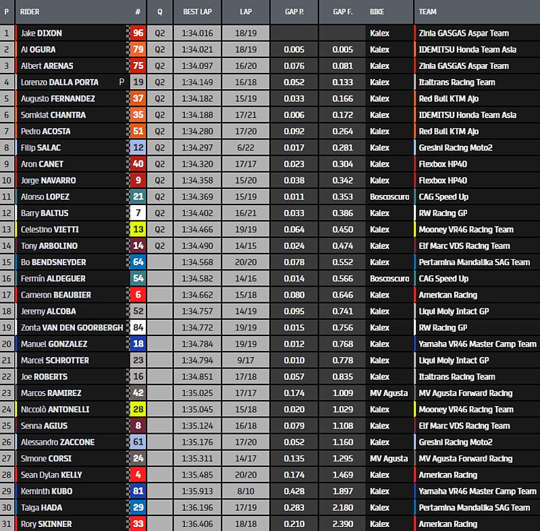This screenshot has width=540, height=531.
Task: Select Barry Baltus's white number 7 badge
Action: [x=138, y=213]
